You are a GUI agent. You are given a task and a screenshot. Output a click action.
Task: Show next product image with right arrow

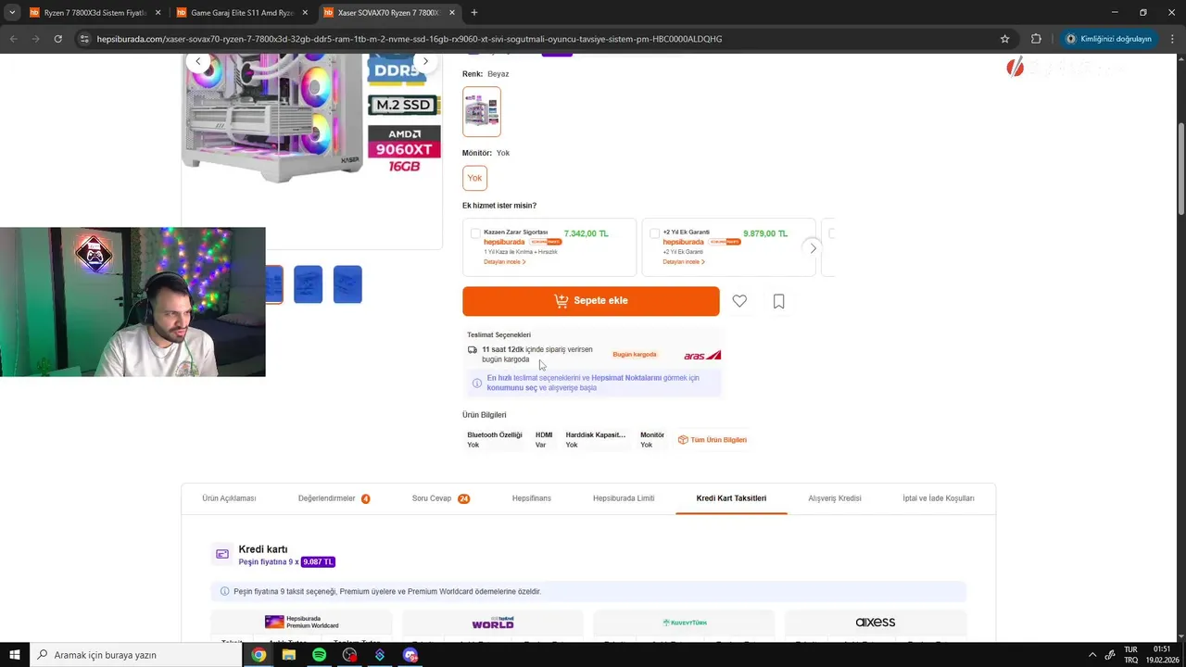[x=425, y=61]
